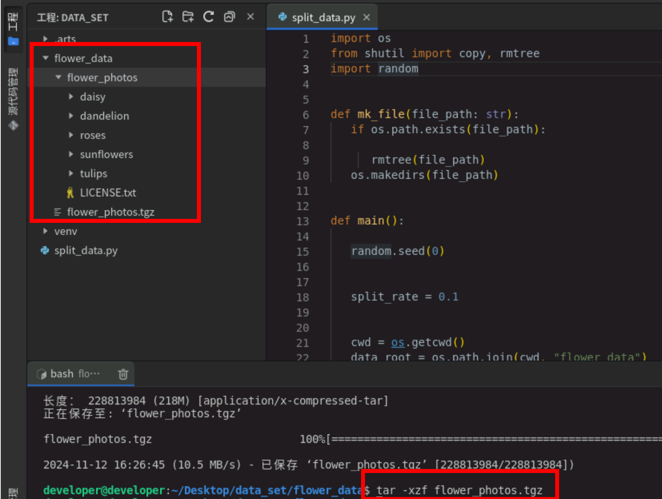Click the 'tar -xzf flower_photos.tgz' command
The width and height of the screenshot is (662, 499).
click(x=459, y=491)
